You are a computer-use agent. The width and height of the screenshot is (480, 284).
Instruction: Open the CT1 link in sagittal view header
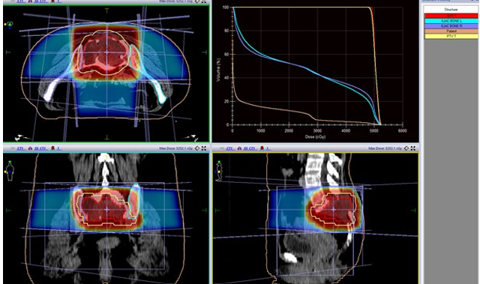[x=230, y=148]
